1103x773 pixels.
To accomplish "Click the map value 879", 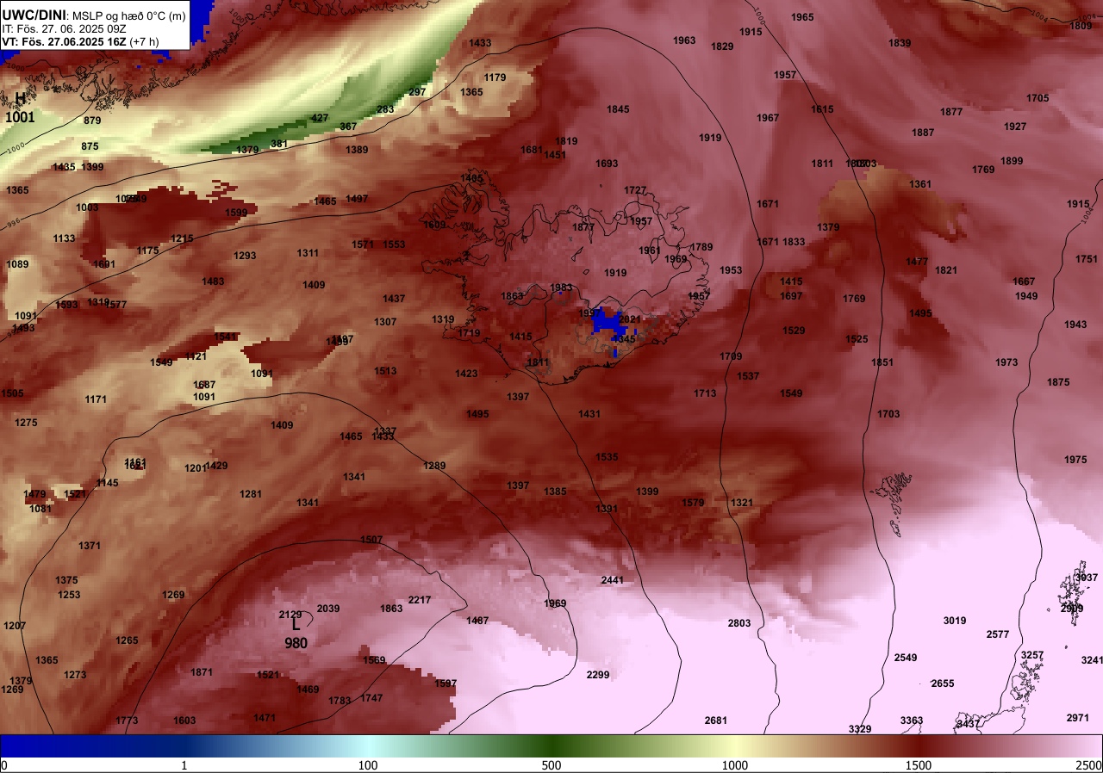I will (92, 121).
